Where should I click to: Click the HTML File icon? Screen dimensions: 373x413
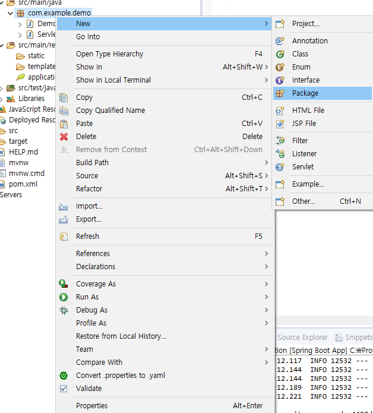pos(280,111)
